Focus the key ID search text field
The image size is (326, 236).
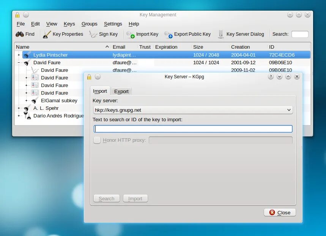pyautogui.click(x=193, y=129)
